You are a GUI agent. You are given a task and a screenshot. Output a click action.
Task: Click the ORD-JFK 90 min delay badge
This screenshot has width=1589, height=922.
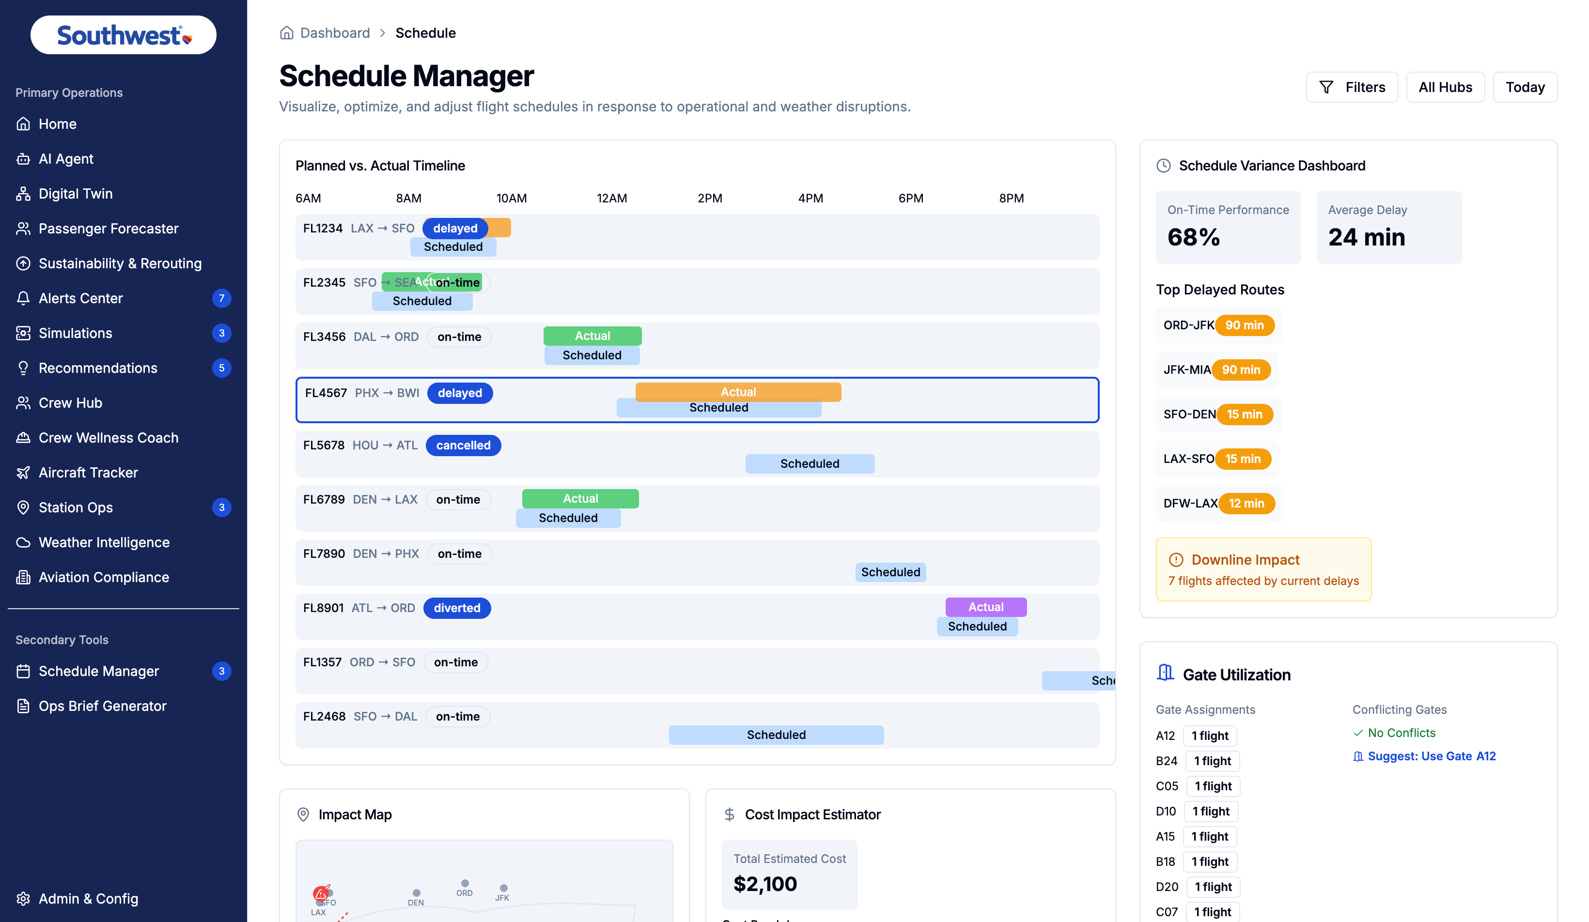tap(1245, 325)
